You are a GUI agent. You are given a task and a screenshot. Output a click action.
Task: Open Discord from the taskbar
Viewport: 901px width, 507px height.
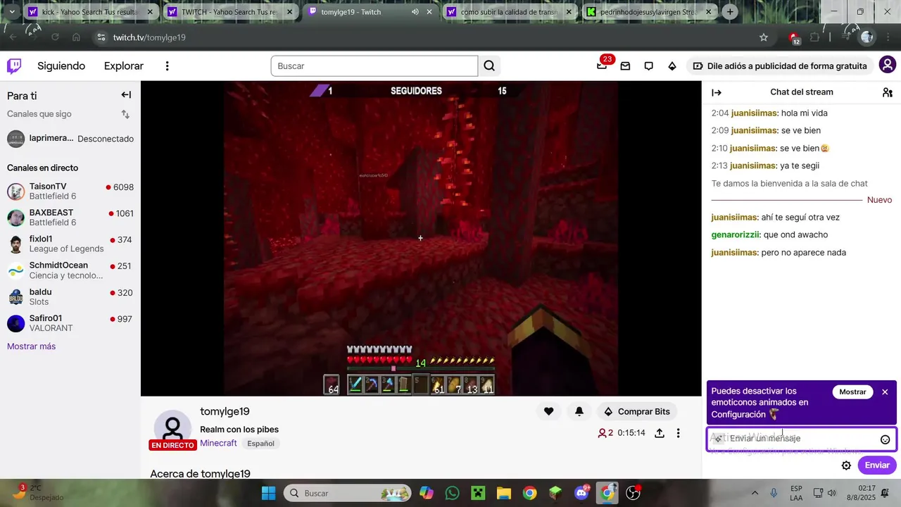coord(581,493)
